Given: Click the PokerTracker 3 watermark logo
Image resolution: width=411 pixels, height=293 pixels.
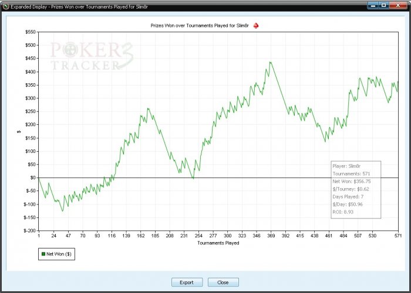Looking at the screenshot, I should [92, 56].
